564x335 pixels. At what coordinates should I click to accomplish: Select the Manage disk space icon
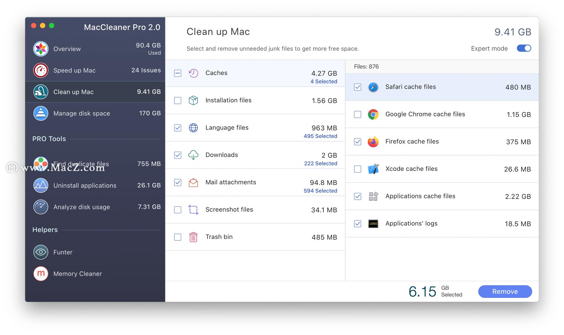[41, 113]
